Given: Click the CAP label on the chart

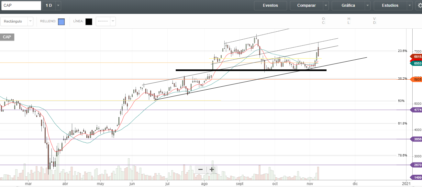Looking at the screenshot, I should point(7,37).
